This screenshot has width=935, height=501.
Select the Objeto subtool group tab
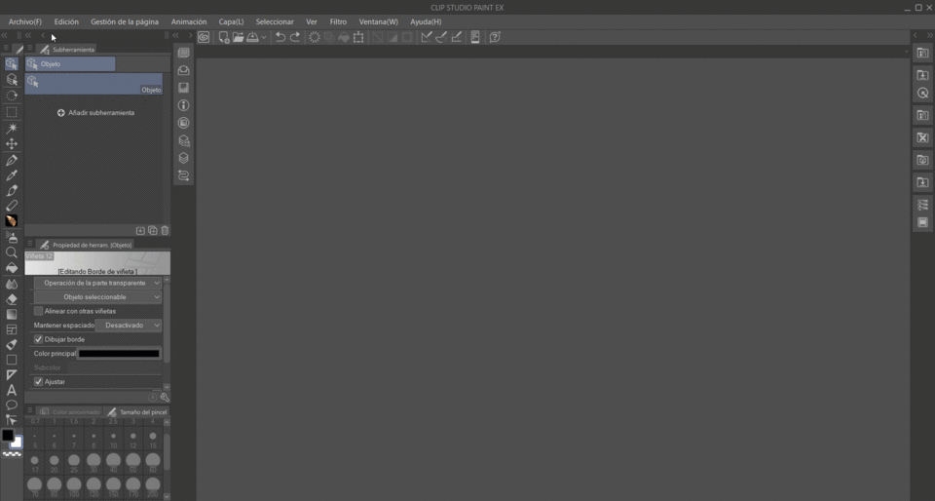click(70, 63)
